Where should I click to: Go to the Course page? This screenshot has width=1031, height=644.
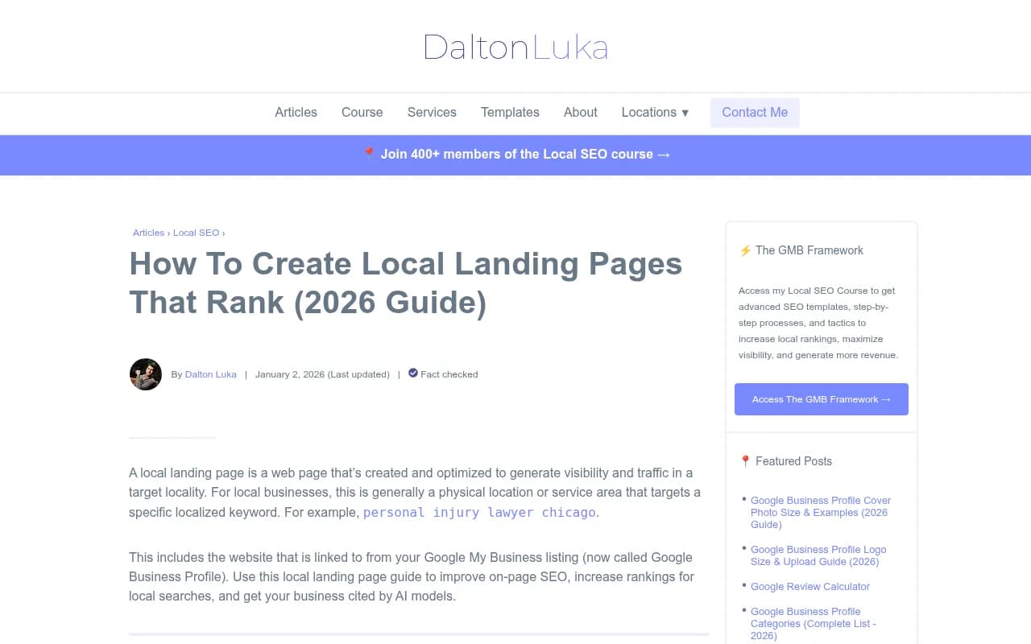362,113
